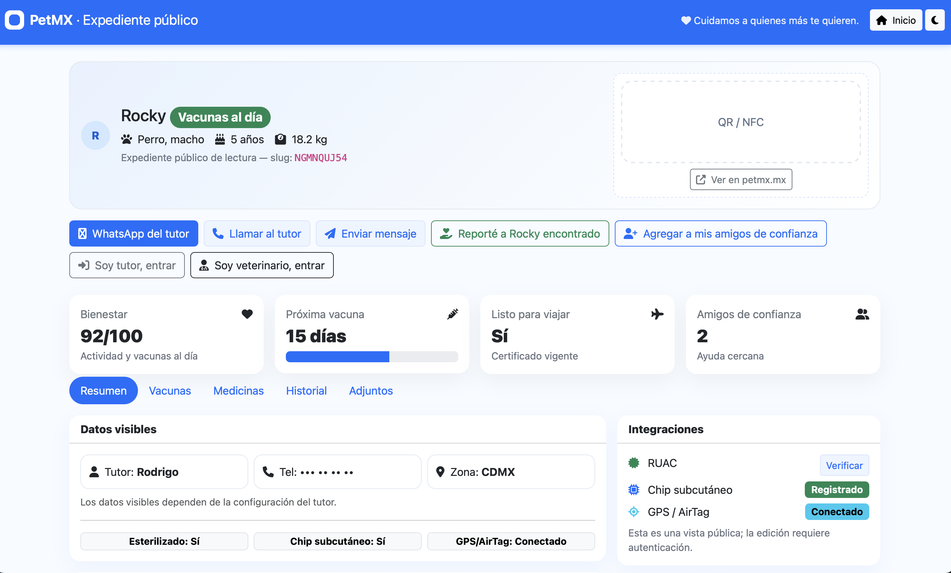This screenshot has width=951, height=573.
Task: Click the people icon in Amigos de confianza
Action: click(x=862, y=314)
